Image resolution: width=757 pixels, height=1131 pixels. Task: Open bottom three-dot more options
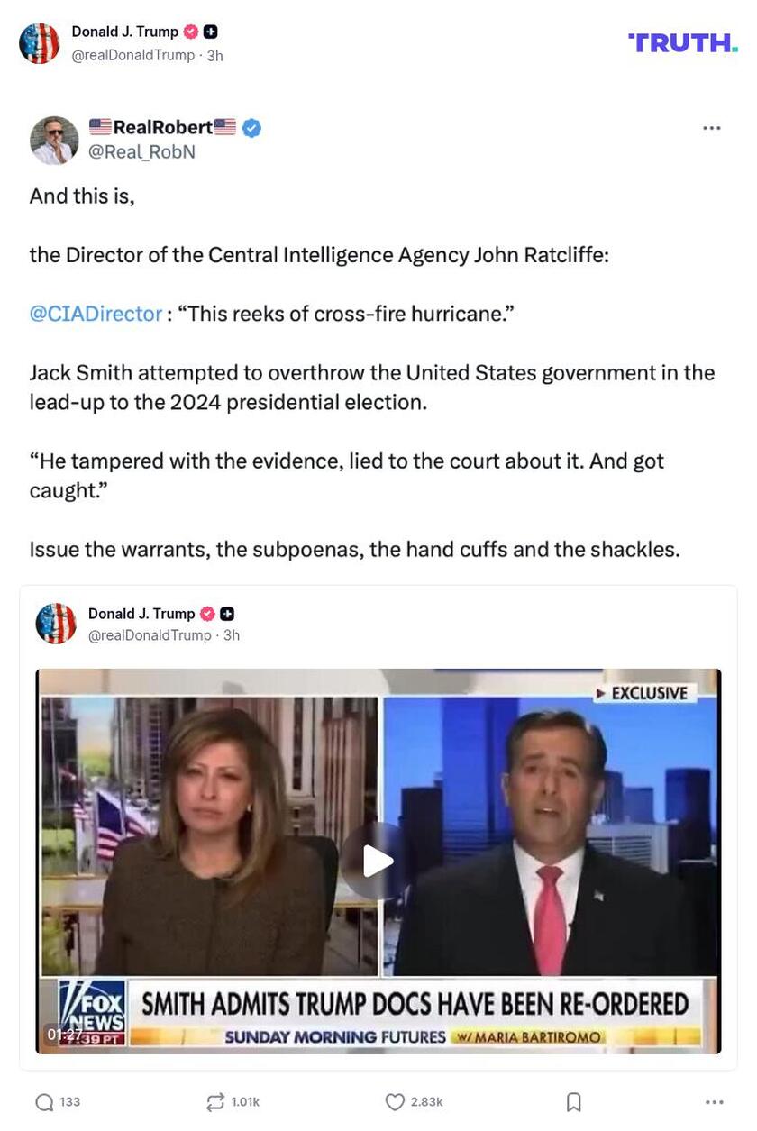[715, 1102]
